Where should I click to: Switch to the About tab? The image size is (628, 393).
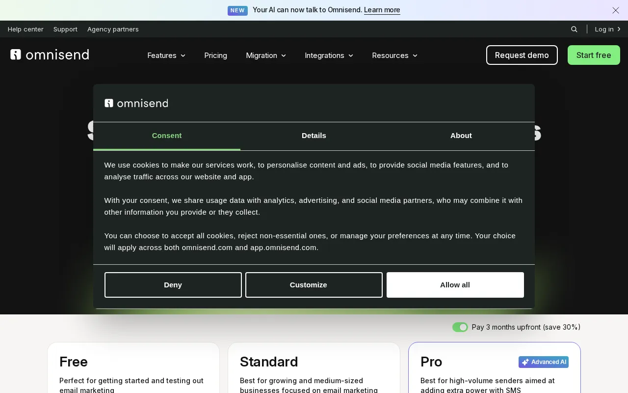pyautogui.click(x=461, y=136)
